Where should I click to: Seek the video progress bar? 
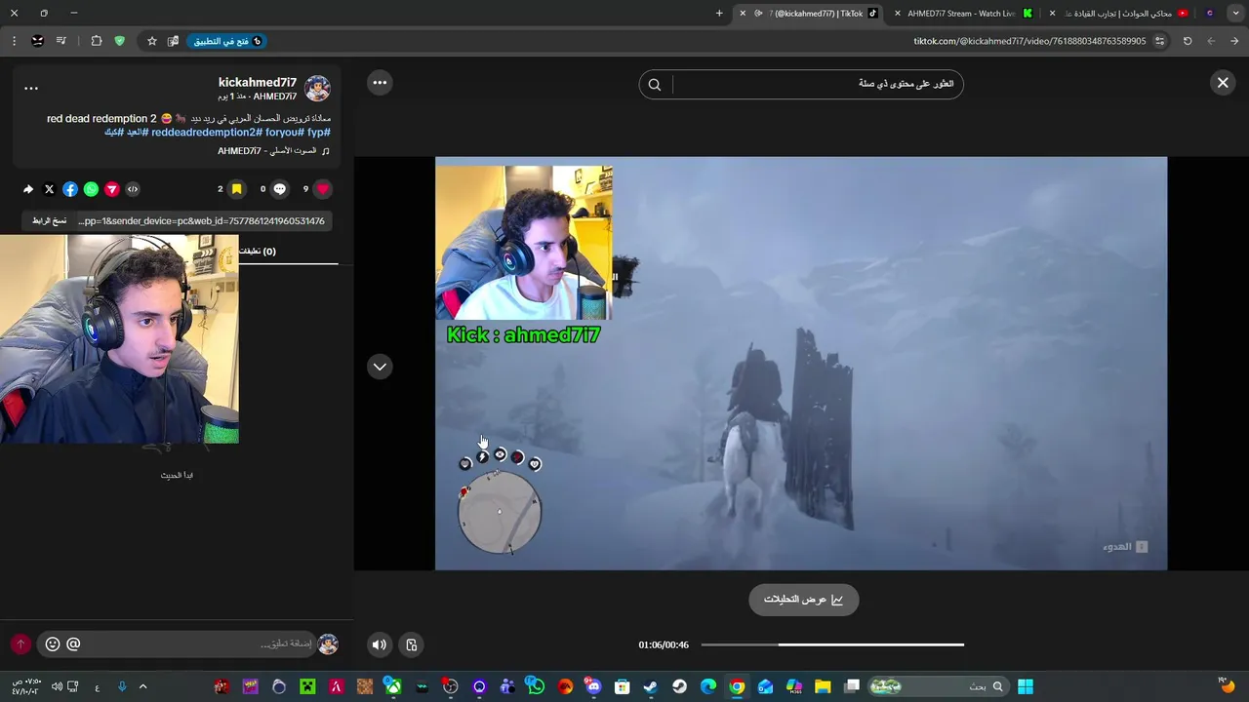click(x=832, y=644)
